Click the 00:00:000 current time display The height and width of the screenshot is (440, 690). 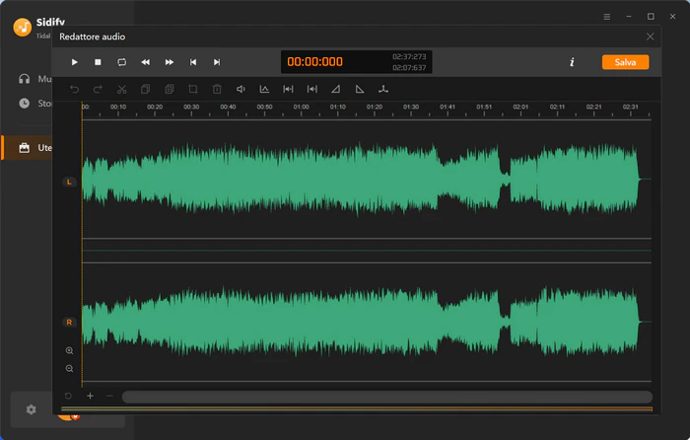click(x=315, y=62)
